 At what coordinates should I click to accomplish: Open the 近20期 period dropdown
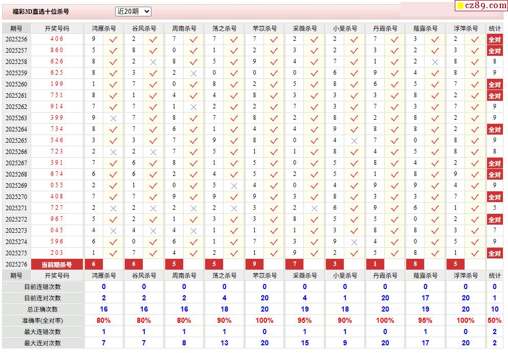pos(133,11)
